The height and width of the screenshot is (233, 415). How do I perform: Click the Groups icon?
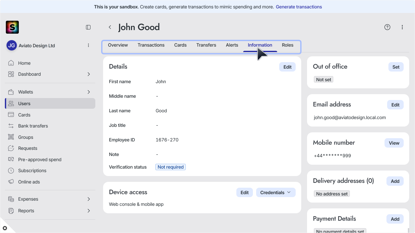click(11, 137)
